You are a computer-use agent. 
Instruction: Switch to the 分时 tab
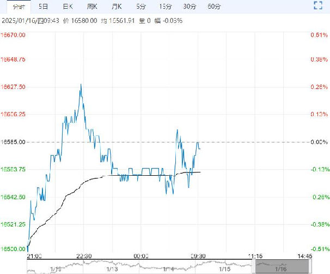19,7
